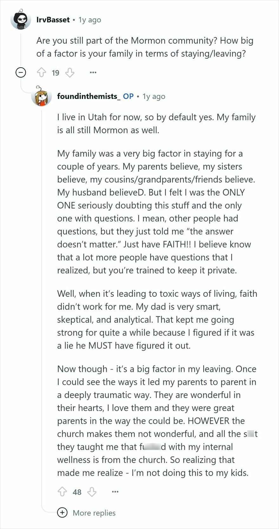279x529 pixels.
Task: Click the 1y ago timestamp on the reply
Action: (x=154, y=97)
